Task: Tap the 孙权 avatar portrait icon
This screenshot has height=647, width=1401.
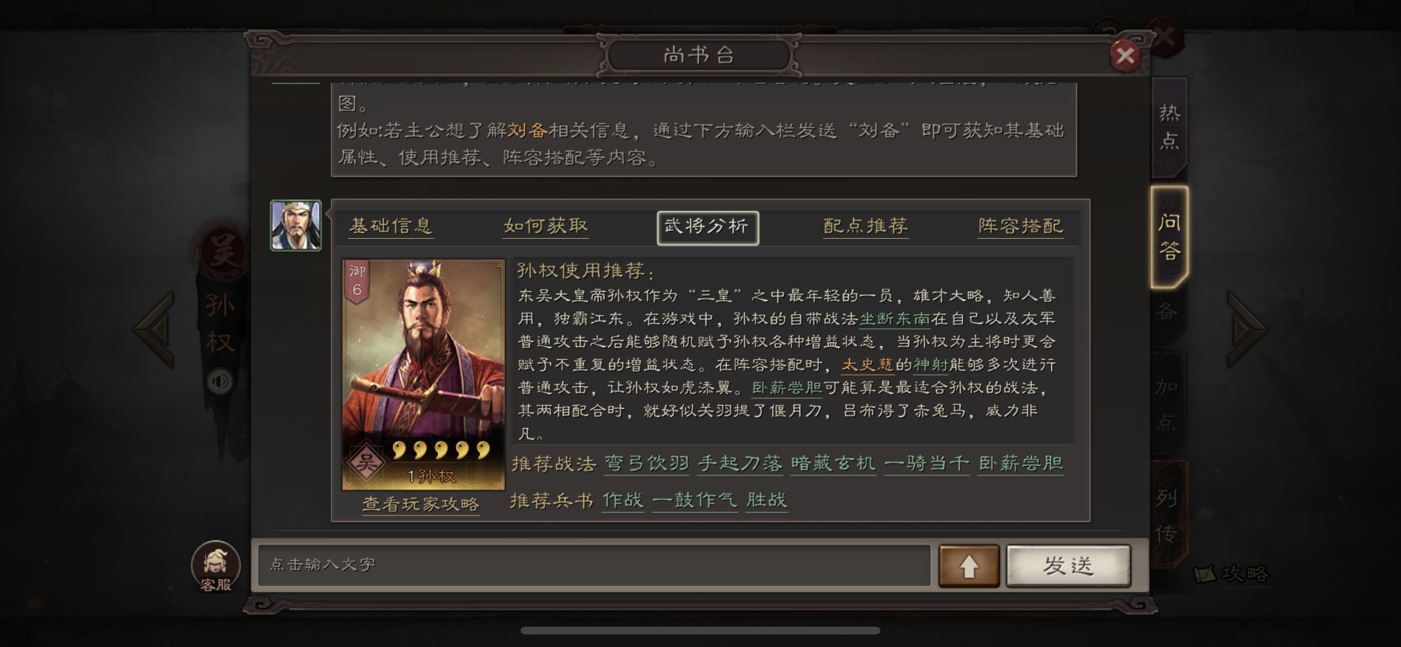Action: [x=296, y=225]
